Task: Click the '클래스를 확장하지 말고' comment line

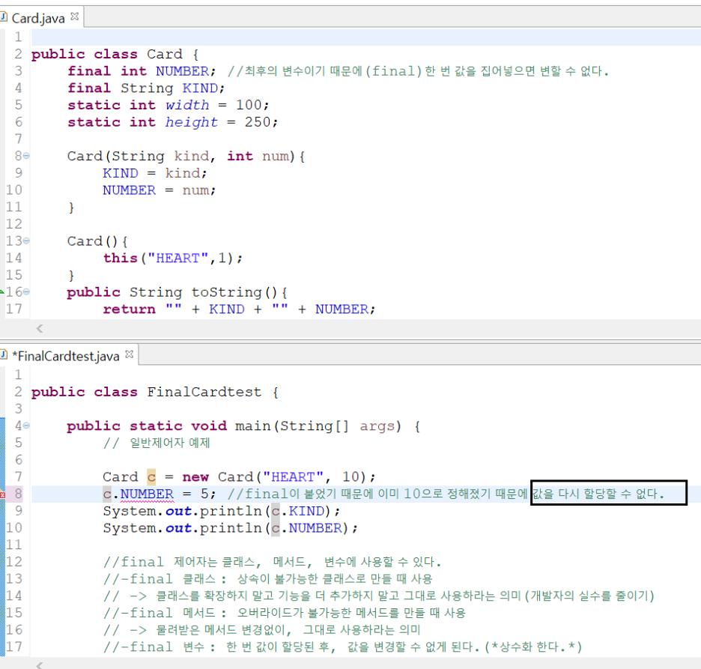Action: [379, 596]
